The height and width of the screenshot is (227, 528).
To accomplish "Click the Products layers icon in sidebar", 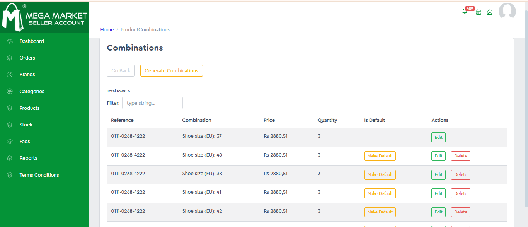I will [10, 108].
